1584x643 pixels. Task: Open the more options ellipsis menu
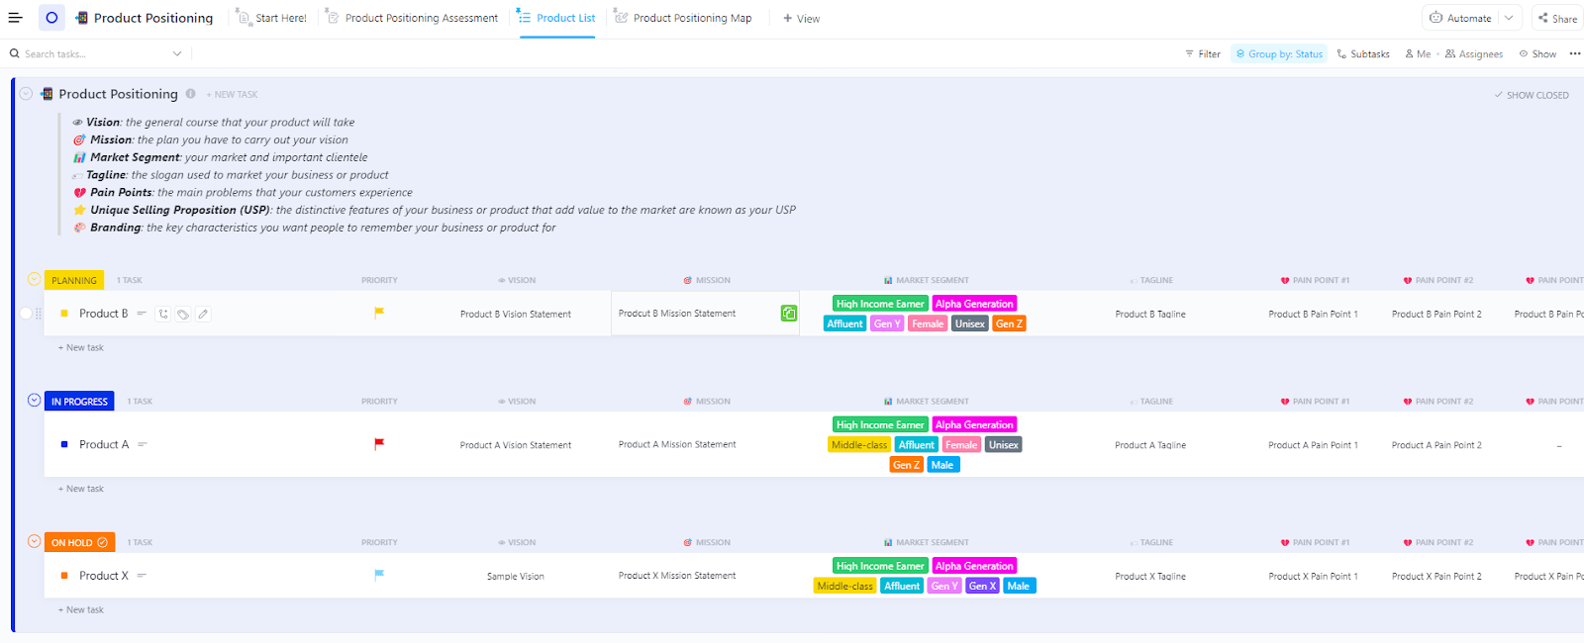1574,53
